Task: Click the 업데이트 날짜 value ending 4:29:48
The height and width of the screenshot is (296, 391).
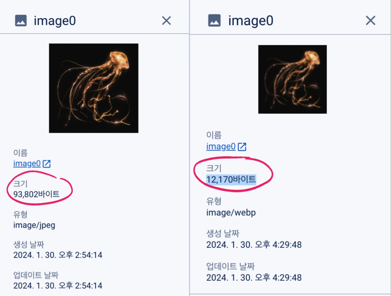Action: tap(254, 278)
